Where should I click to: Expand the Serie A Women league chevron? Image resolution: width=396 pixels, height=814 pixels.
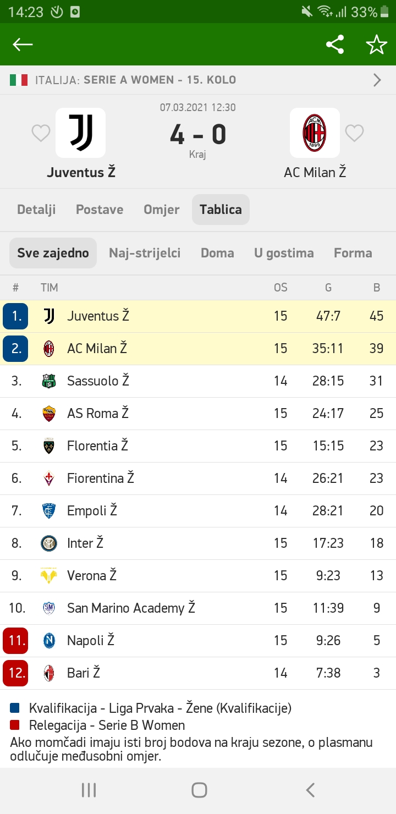[x=377, y=80]
